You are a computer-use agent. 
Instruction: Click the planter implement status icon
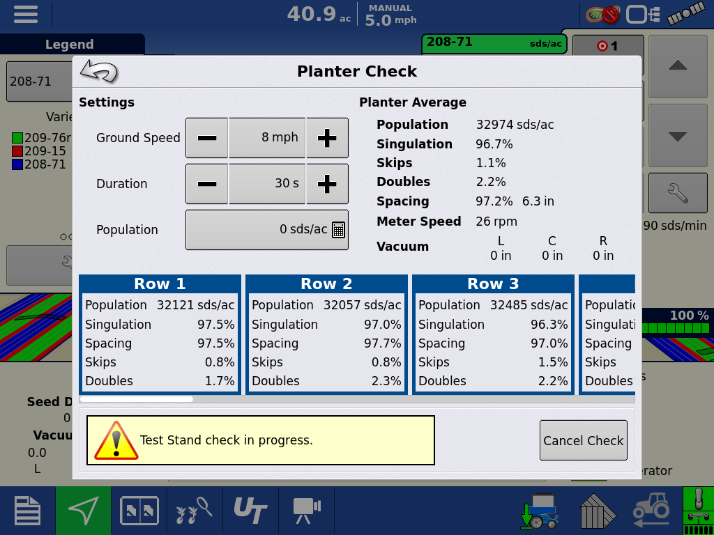(699, 511)
